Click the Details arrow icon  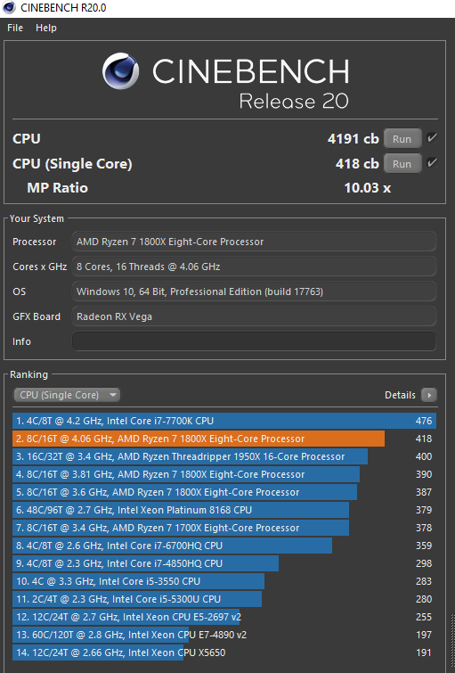pos(429,395)
